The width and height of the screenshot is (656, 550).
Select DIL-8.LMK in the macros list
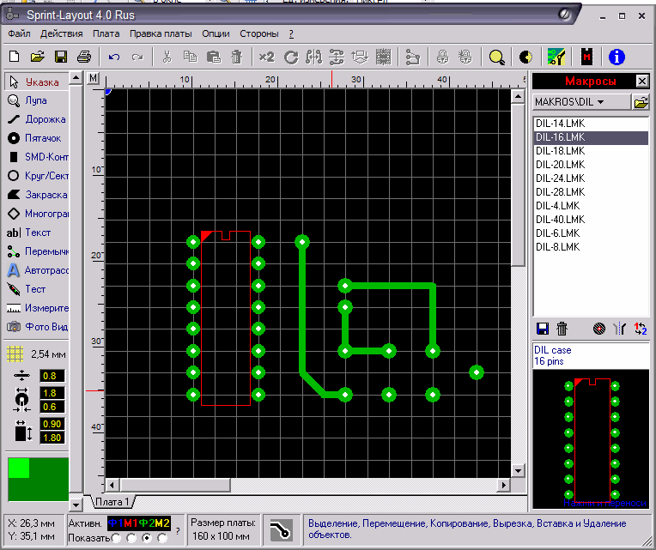pos(591,247)
